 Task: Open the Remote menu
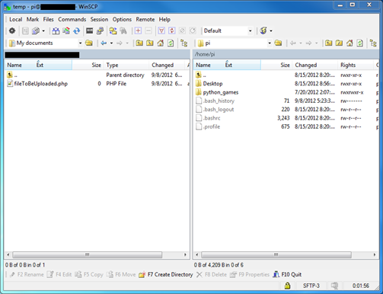[x=145, y=19]
